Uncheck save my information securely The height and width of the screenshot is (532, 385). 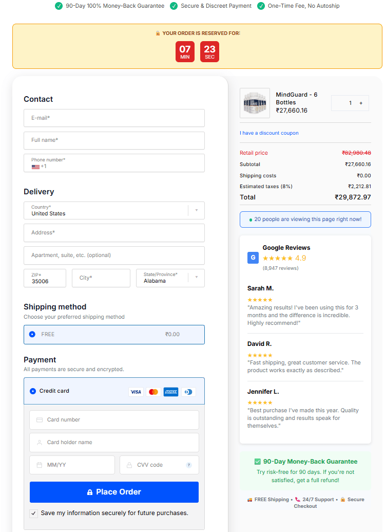click(33, 513)
